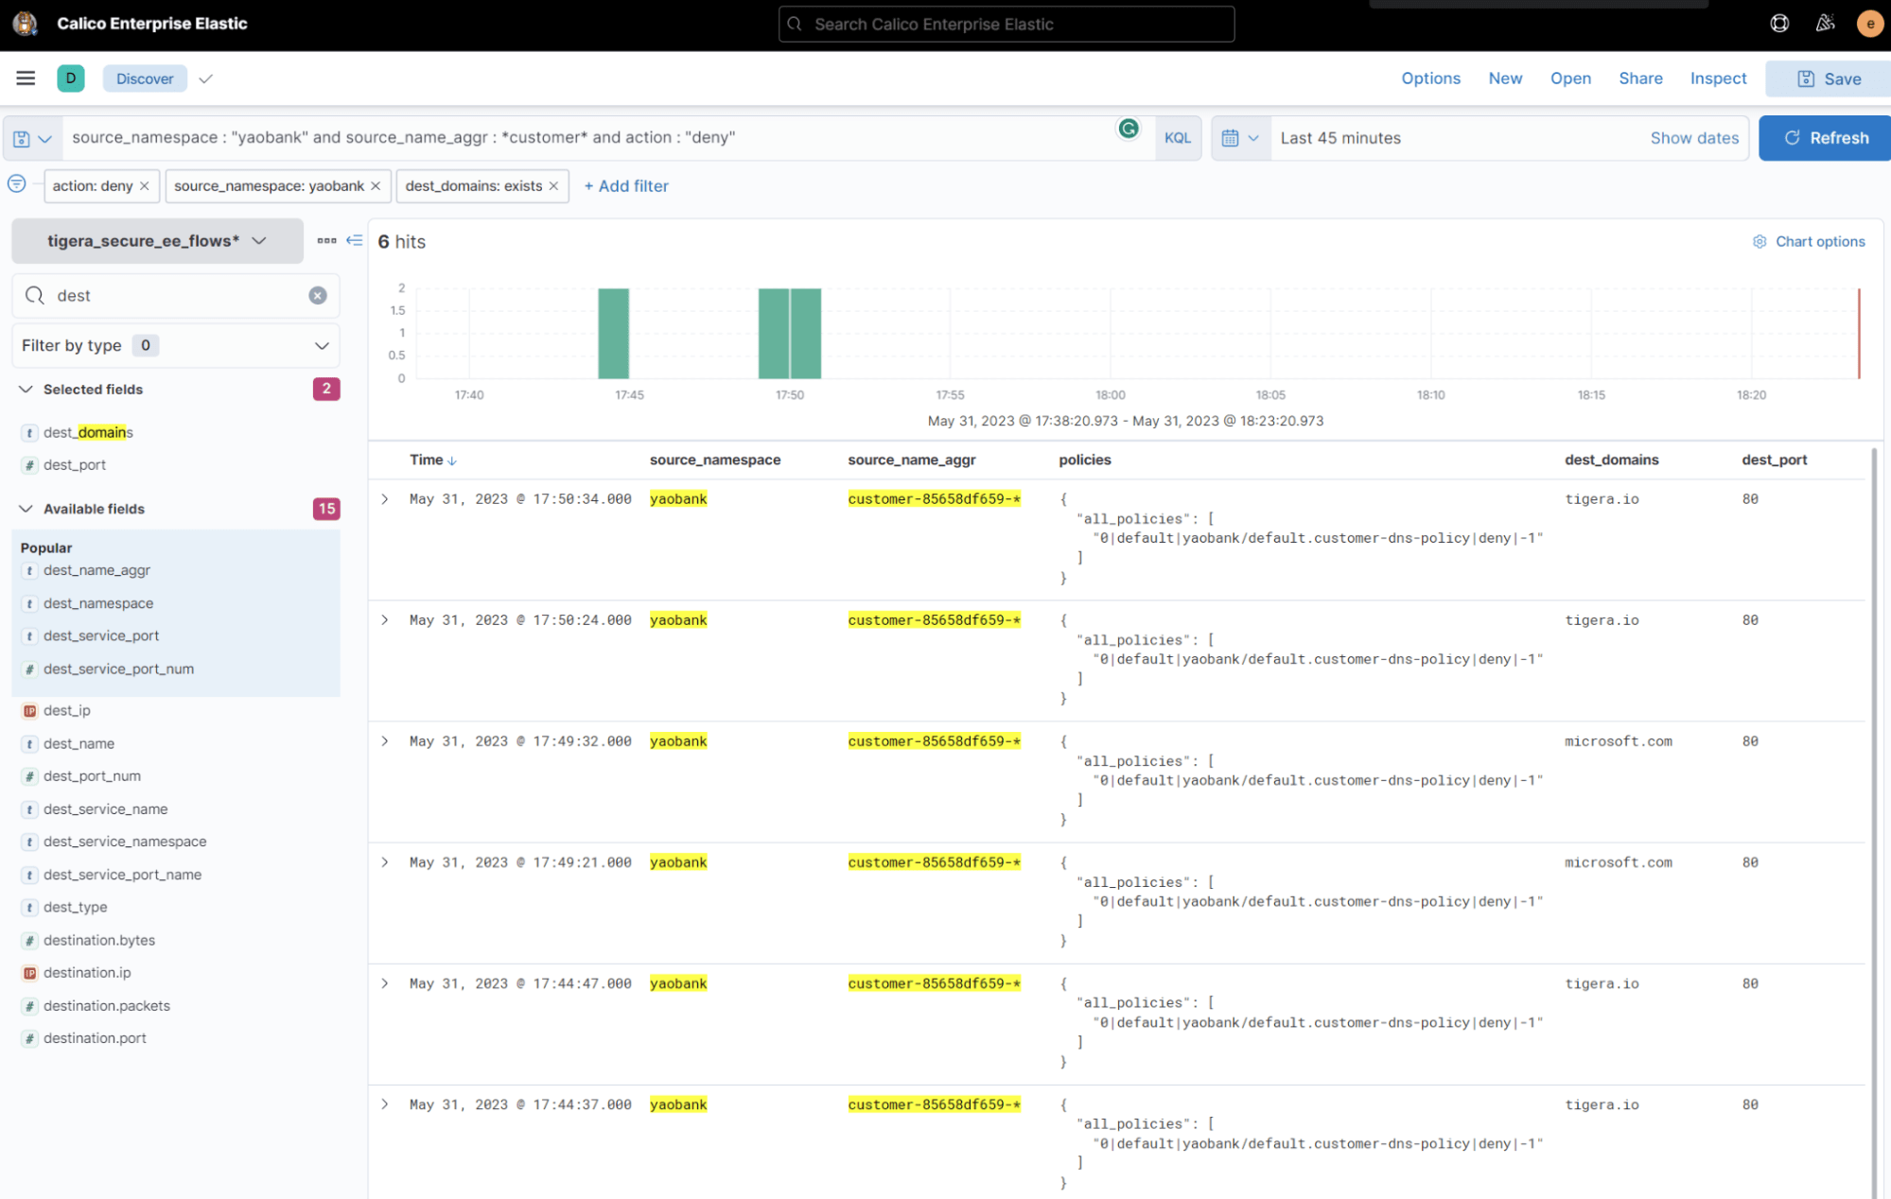Image resolution: width=1891 pixels, height=1199 pixels.
Task: Click the Save button
Action: tap(1829, 79)
